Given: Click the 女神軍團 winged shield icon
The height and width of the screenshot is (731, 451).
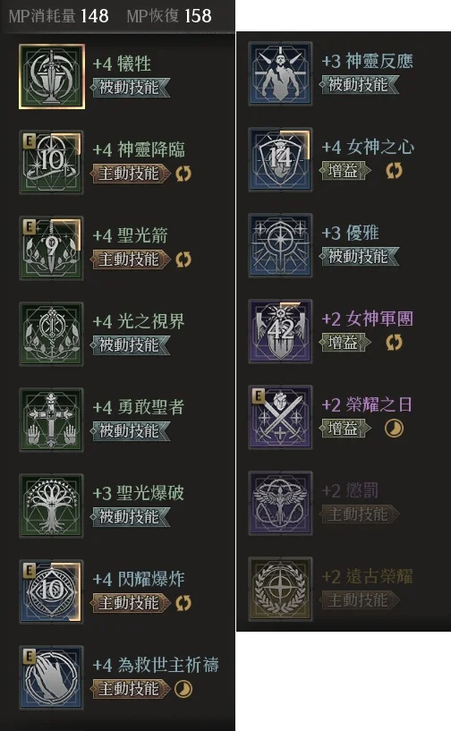Looking at the screenshot, I should [x=280, y=331].
